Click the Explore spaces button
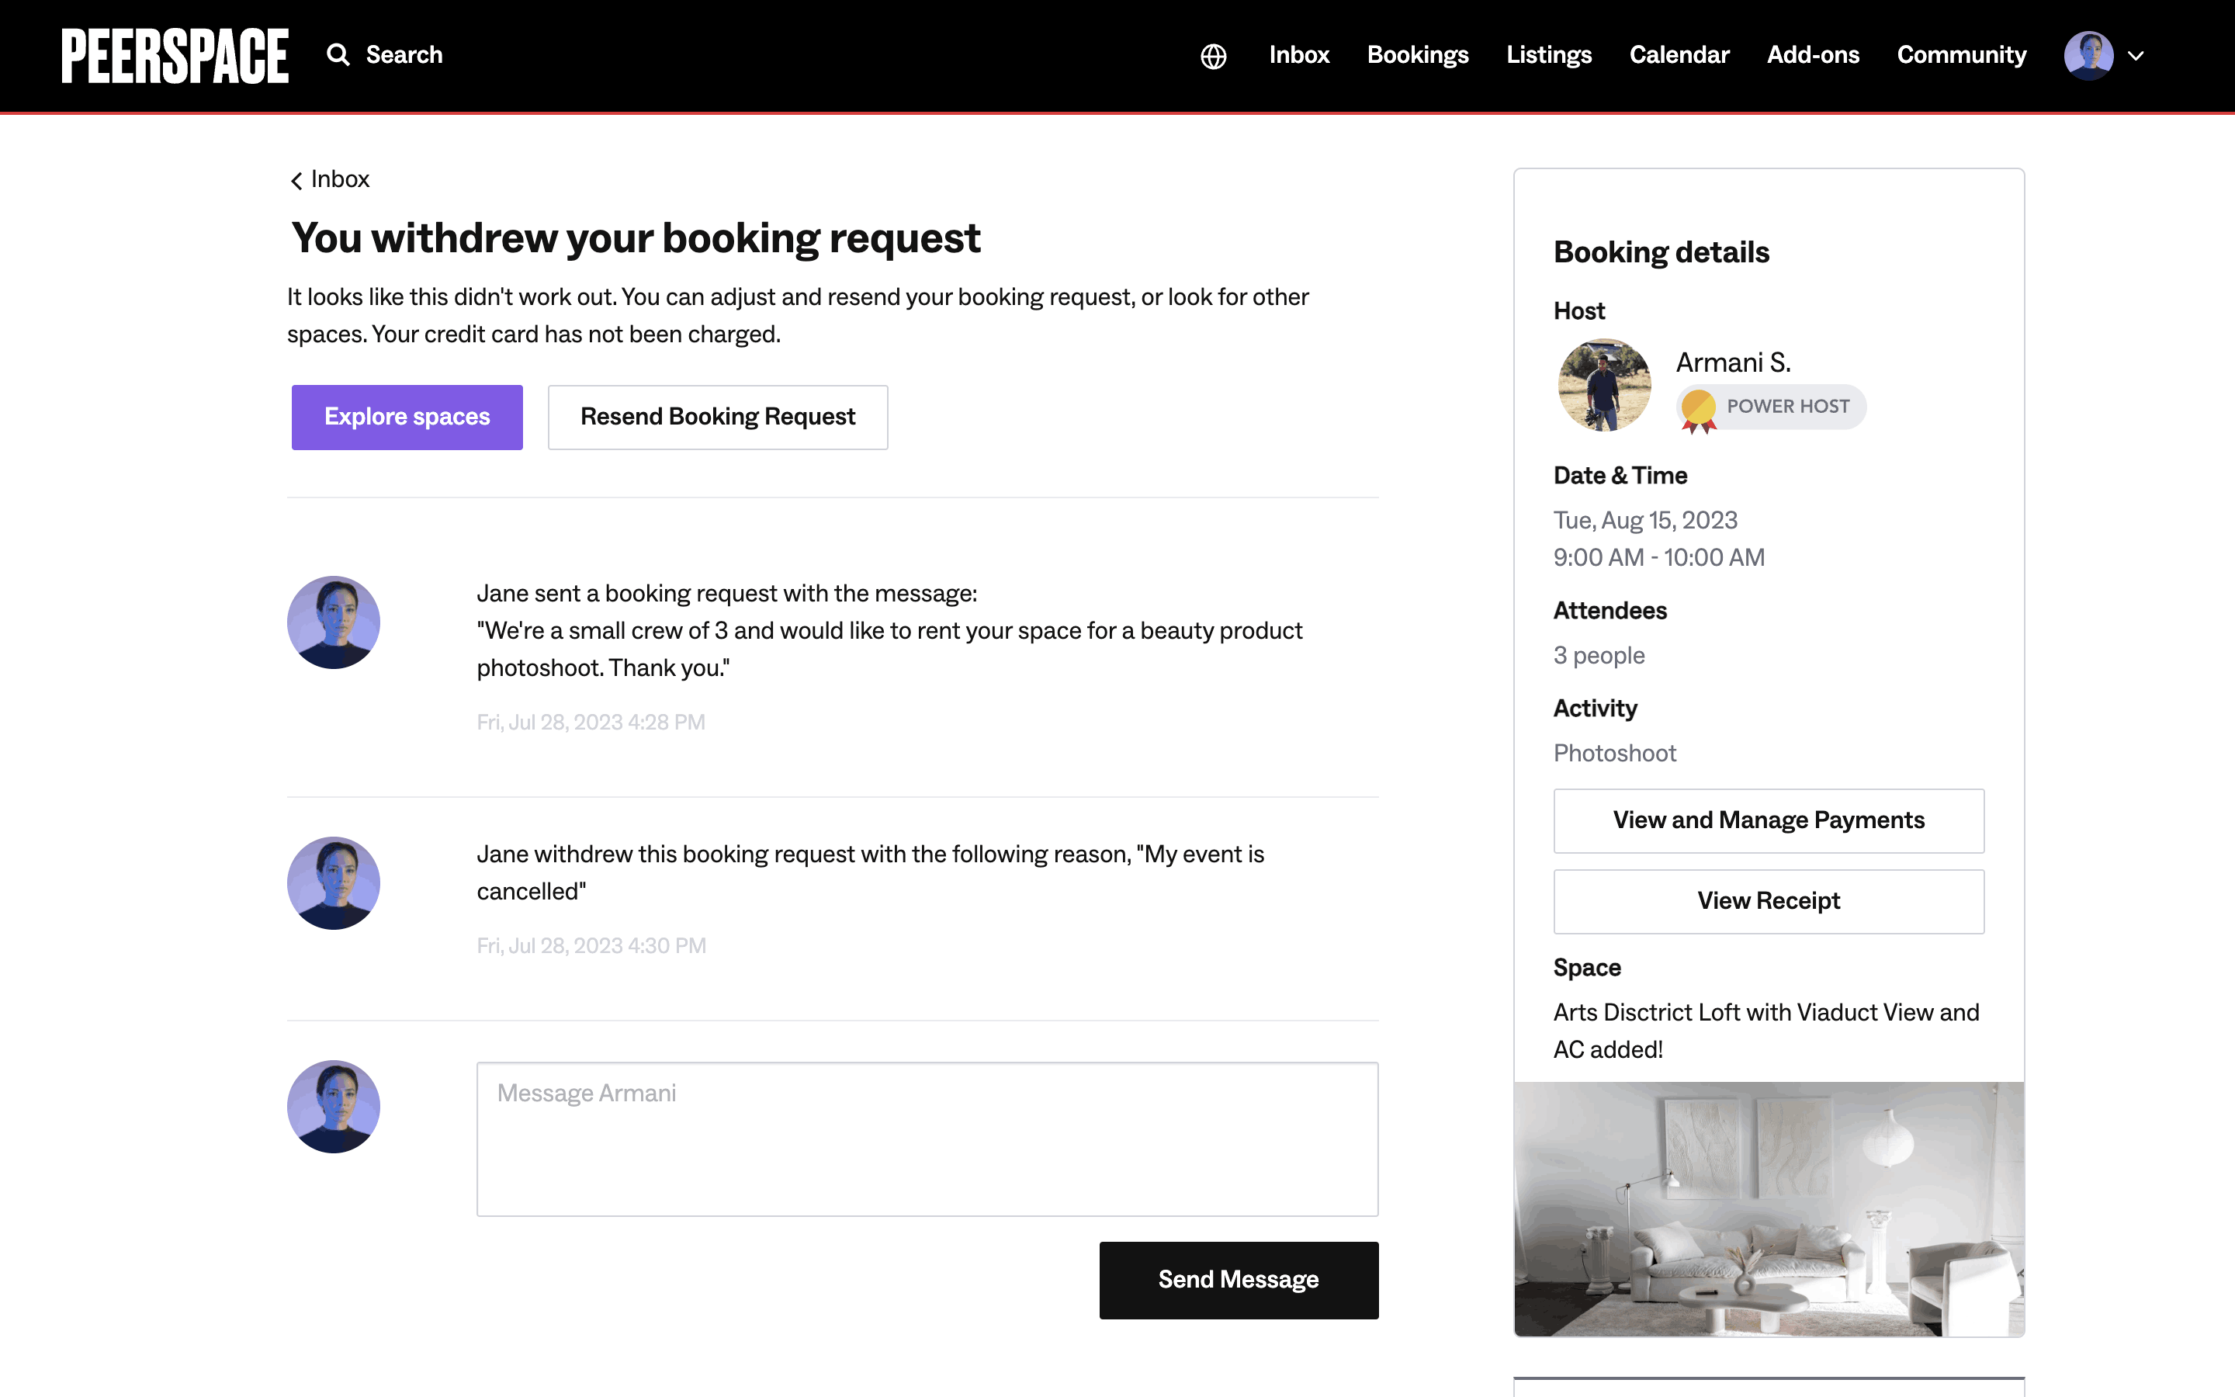This screenshot has width=2235, height=1397. tap(407, 418)
